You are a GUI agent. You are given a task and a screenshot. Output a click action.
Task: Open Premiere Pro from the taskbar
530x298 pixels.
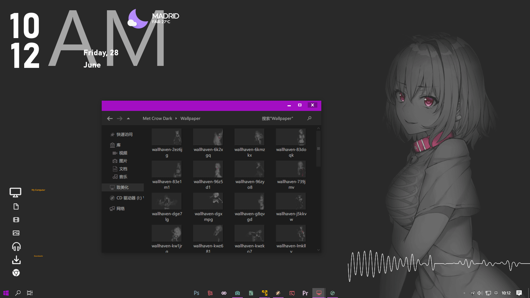(305, 293)
